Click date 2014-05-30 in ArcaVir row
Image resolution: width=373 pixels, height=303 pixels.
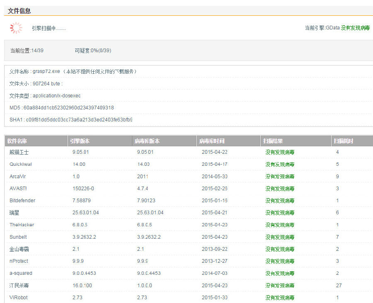pos(215,177)
